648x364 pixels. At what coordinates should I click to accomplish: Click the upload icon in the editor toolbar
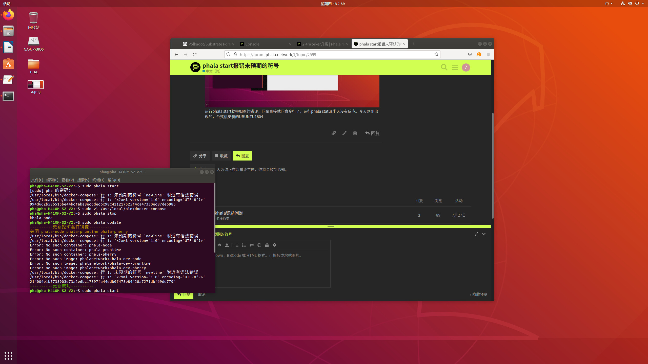pos(227,245)
